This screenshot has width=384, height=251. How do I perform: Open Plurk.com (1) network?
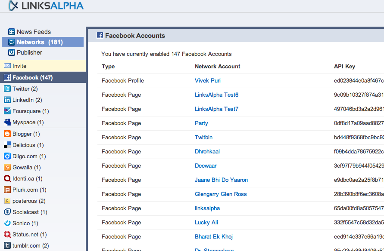point(29,190)
